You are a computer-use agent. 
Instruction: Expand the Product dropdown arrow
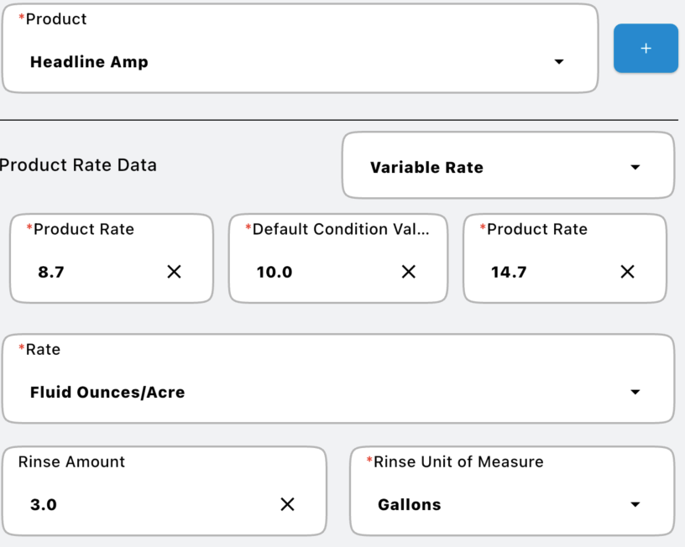coord(559,62)
